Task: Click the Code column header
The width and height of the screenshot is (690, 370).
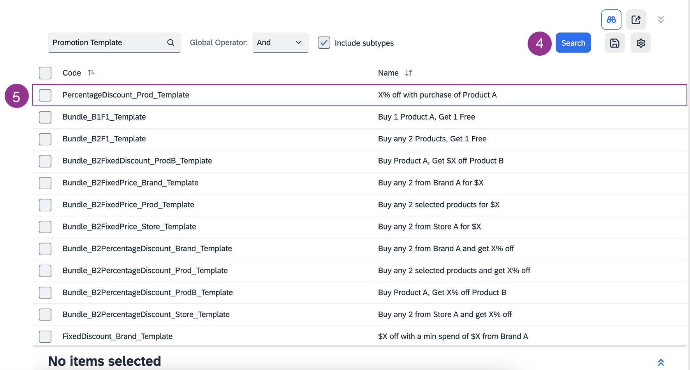Action: click(x=72, y=73)
